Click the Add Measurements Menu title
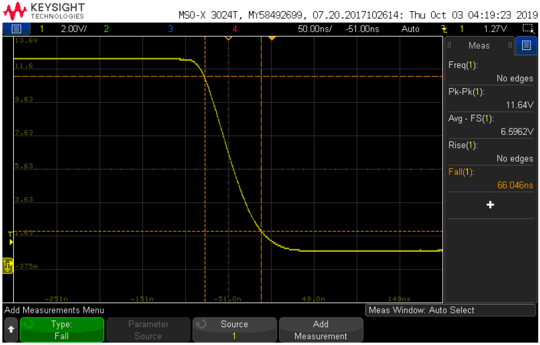This screenshot has width=540, height=345. point(54,310)
